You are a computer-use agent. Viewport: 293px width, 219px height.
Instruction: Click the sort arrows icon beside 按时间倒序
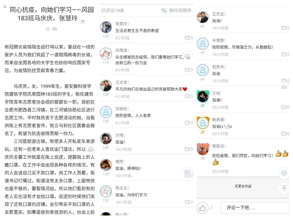point(164,11)
